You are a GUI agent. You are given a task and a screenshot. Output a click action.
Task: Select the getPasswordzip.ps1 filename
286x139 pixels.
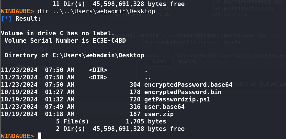click(177, 99)
